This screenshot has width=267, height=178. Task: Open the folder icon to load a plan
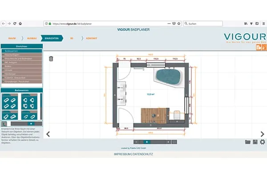(248, 142)
